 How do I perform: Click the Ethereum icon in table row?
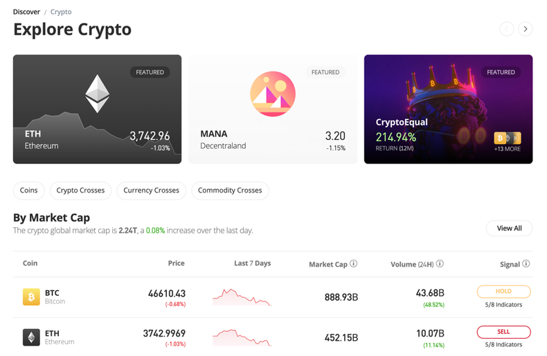pyautogui.click(x=31, y=337)
